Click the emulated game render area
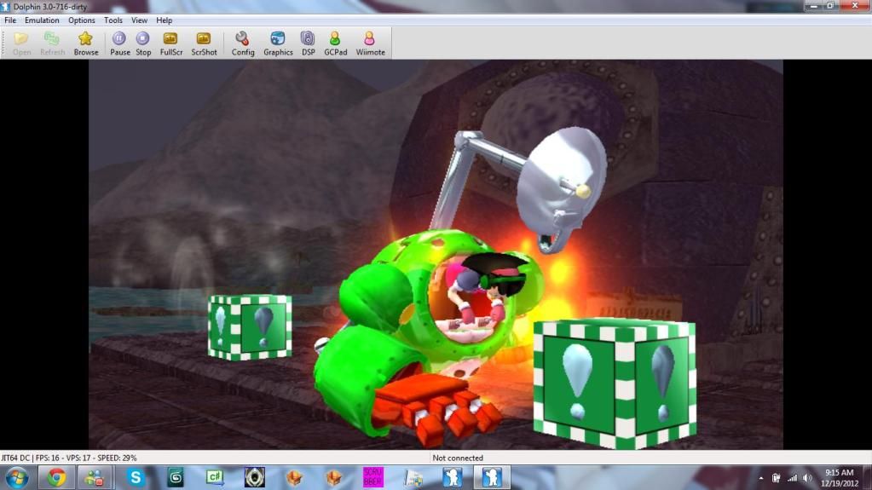 (x=436, y=255)
